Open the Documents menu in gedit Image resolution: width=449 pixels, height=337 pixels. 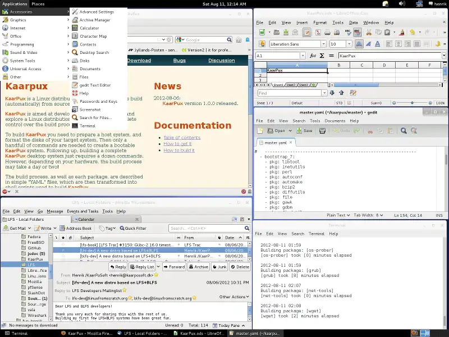coord(335,121)
